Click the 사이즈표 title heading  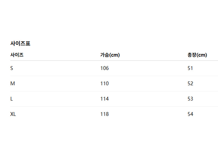[x=20, y=43]
